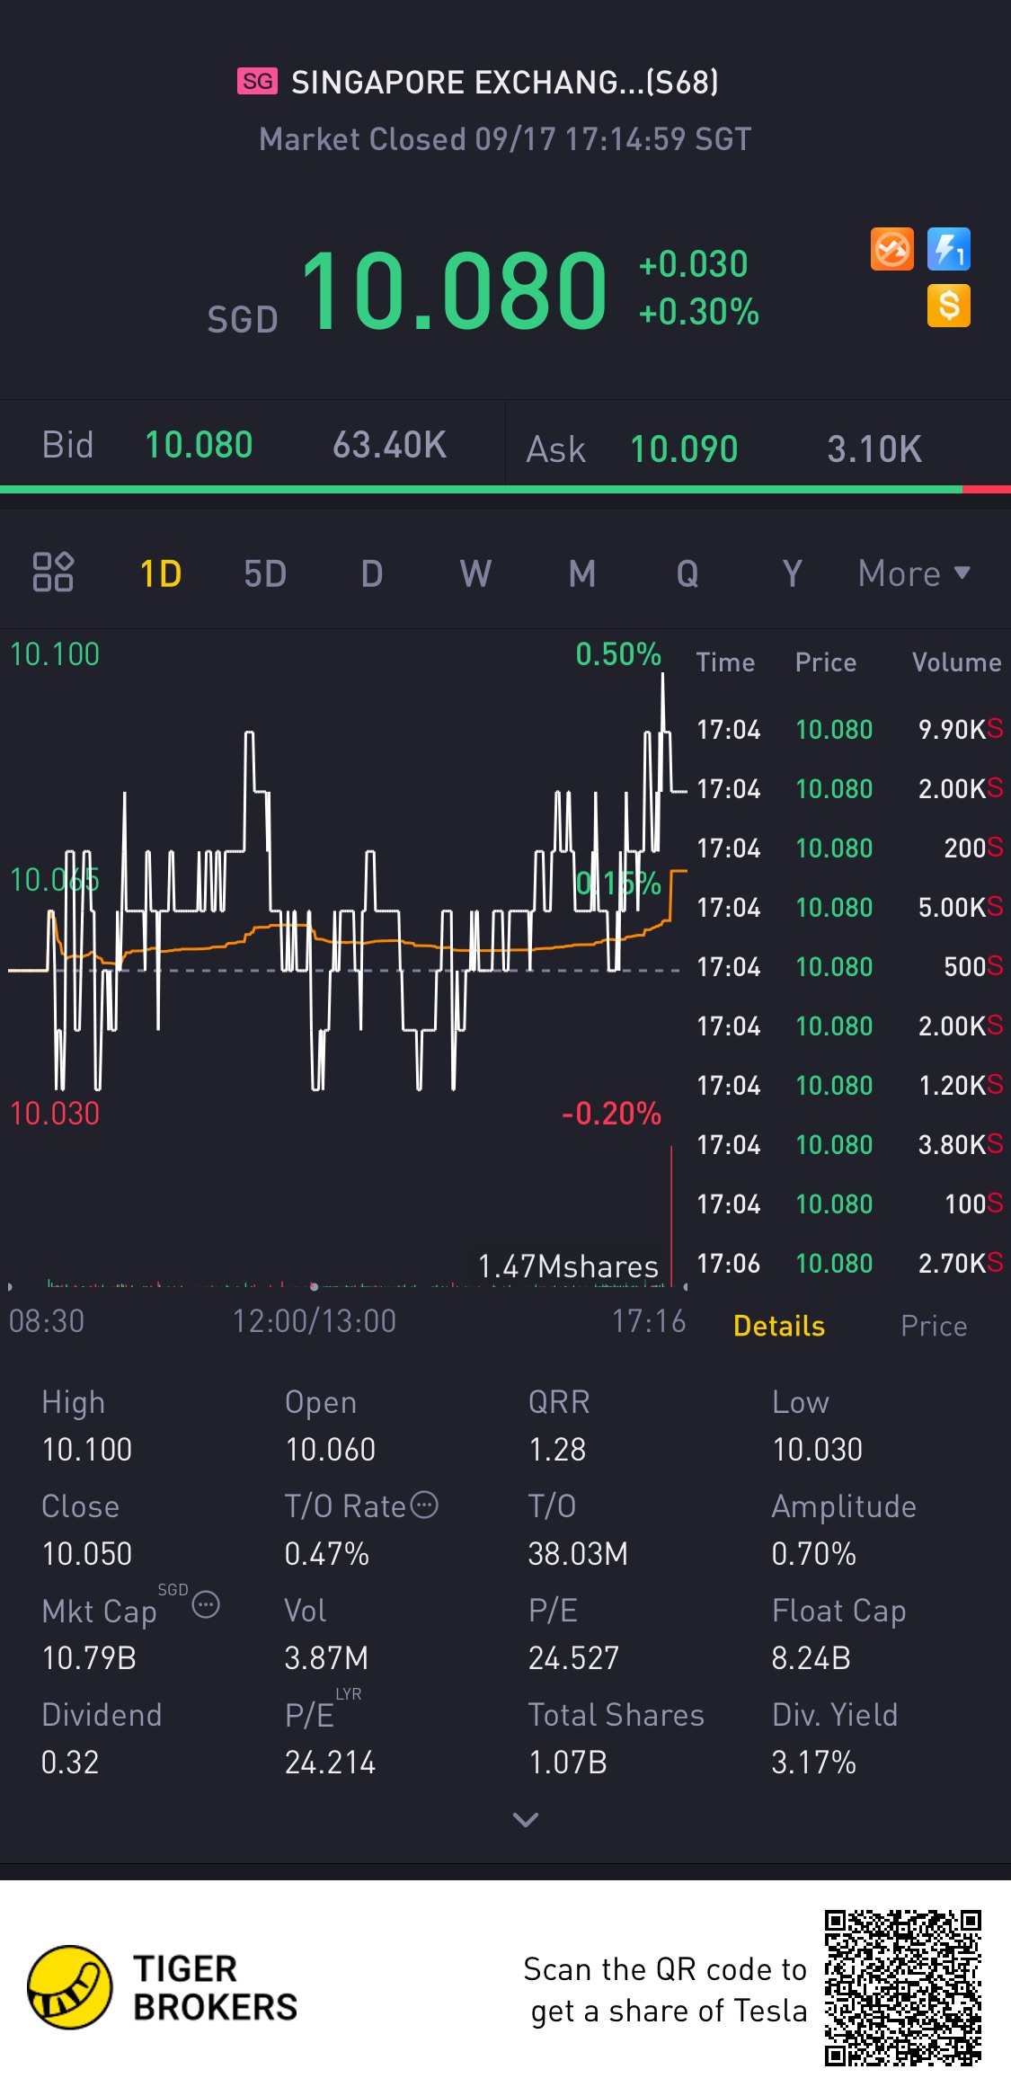Tap the Tiger Brokers logo
1011x2096 pixels.
click(x=162, y=1988)
